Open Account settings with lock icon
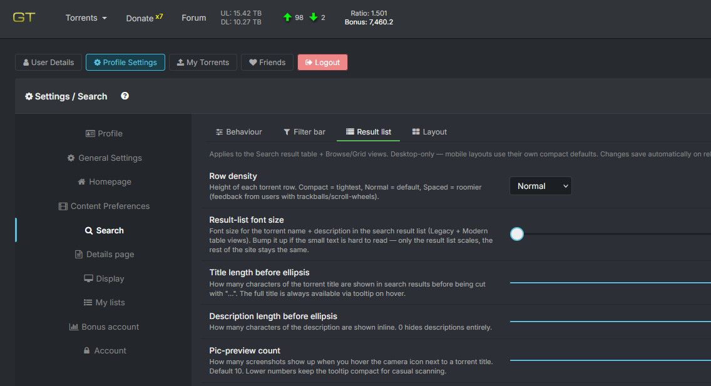Viewport: 711px width, 386px height. coord(105,351)
